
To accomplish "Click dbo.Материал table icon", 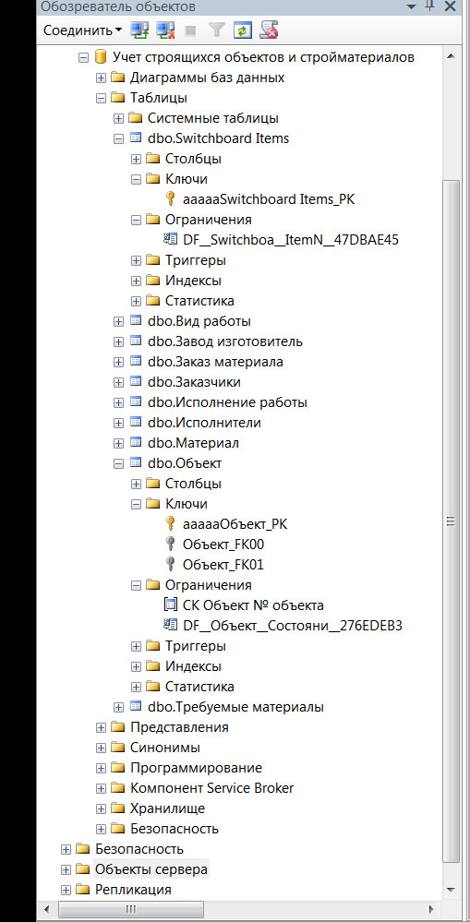I will (136, 443).
